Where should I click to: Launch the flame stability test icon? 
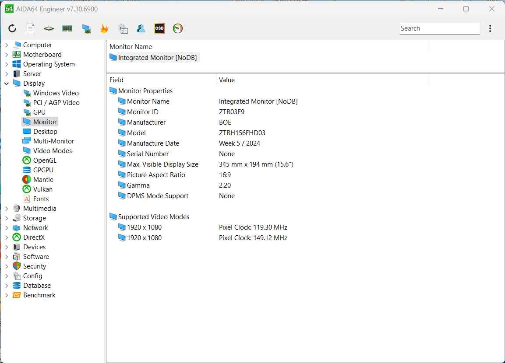click(x=104, y=29)
